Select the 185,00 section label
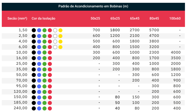The width and height of the screenshot is (187, 112). point(21,102)
